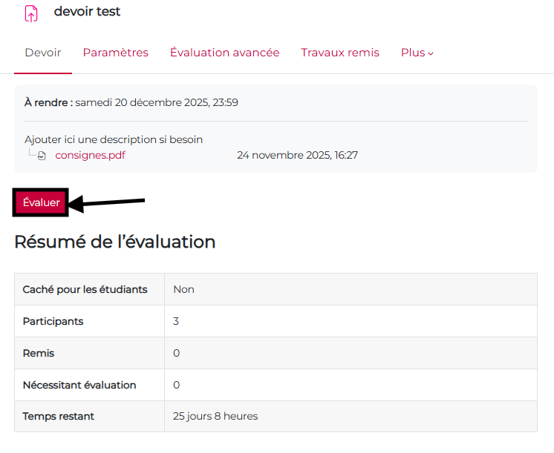The height and width of the screenshot is (453, 554).
Task: Click the Remis row label
Action: (39, 353)
